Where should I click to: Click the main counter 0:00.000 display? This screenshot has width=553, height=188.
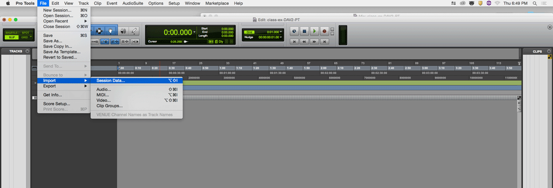pos(178,32)
